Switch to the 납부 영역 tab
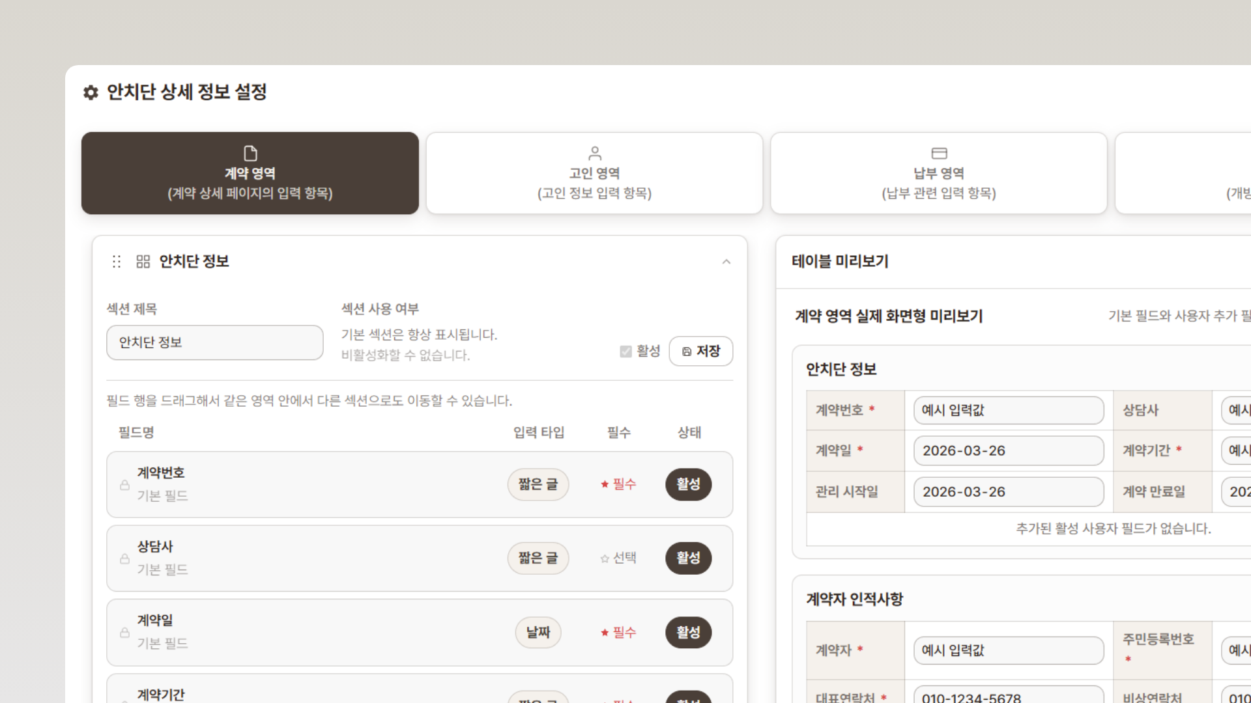This screenshot has width=1251, height=703. click(939, 173)
